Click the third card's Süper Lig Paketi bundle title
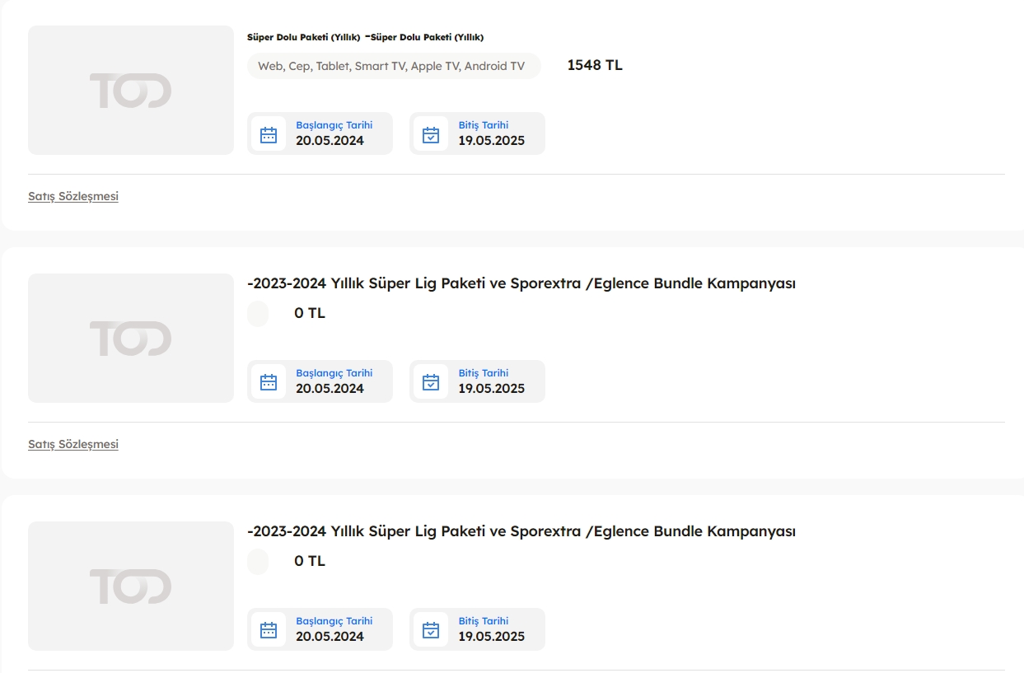1024x673 pixels. [x=521, y=531]
